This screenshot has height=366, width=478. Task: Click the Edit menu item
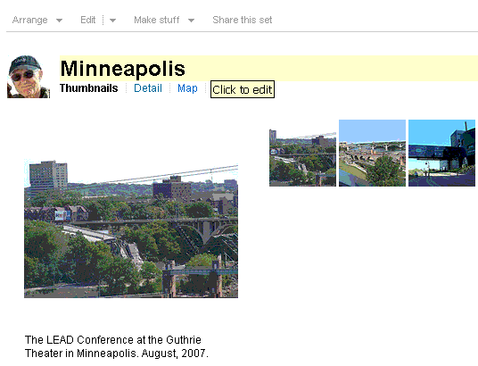(87, 21)
